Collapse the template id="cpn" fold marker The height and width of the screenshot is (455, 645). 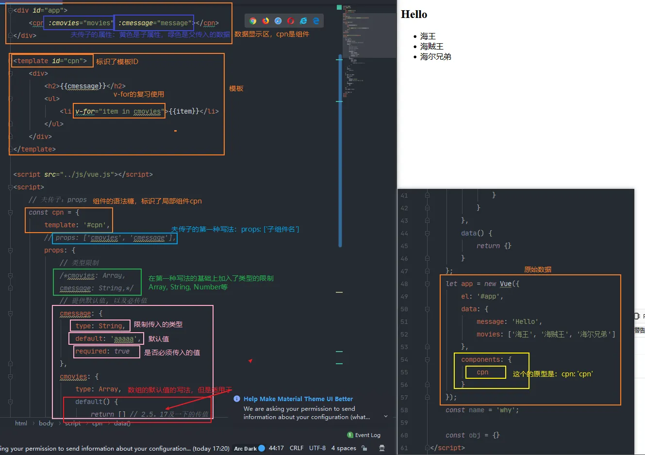[10, 61]
